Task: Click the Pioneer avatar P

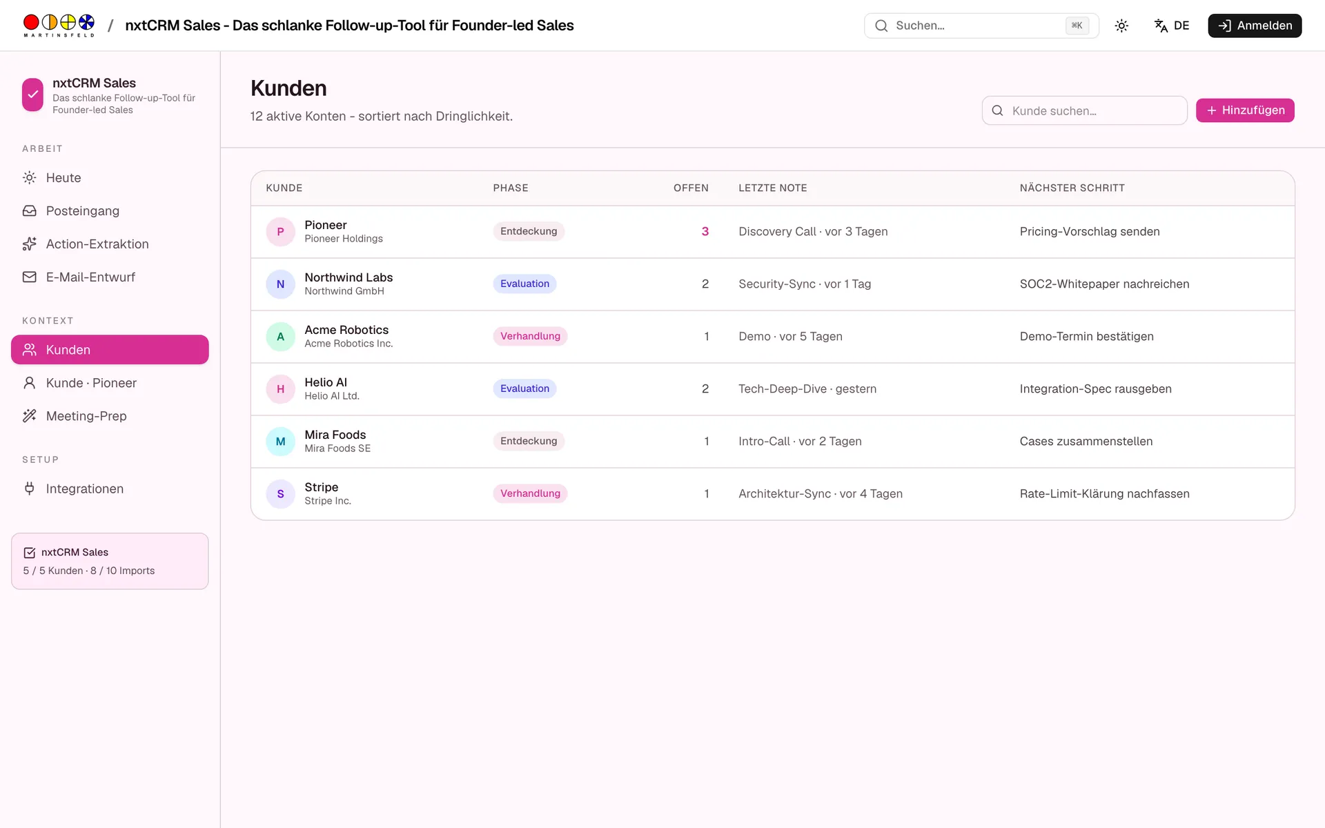Action: pyautogui.click(x=280, y=232)
